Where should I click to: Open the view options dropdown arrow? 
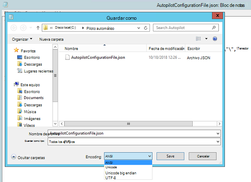coord(206,39)
